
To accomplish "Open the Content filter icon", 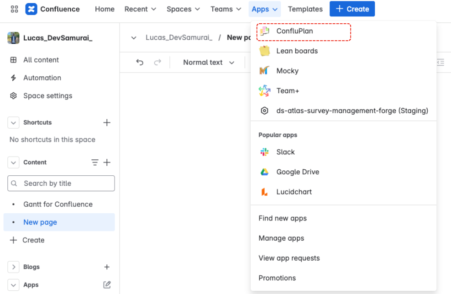I will pos(94,162).
